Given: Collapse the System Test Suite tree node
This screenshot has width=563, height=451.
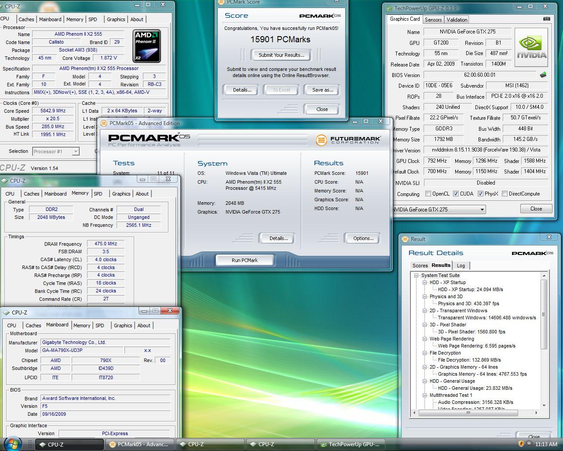Looking at the screenshot, I should [416, 275].
